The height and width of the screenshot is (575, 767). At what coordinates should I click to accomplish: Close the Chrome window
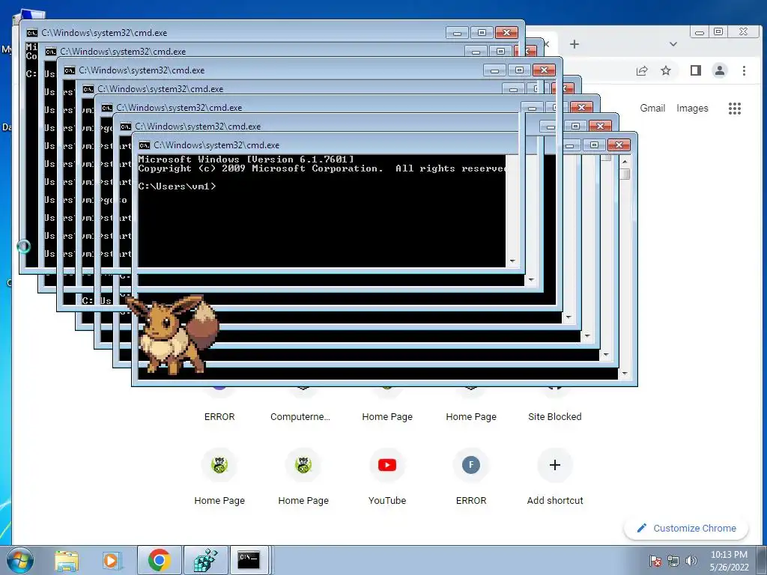(744, 31)
